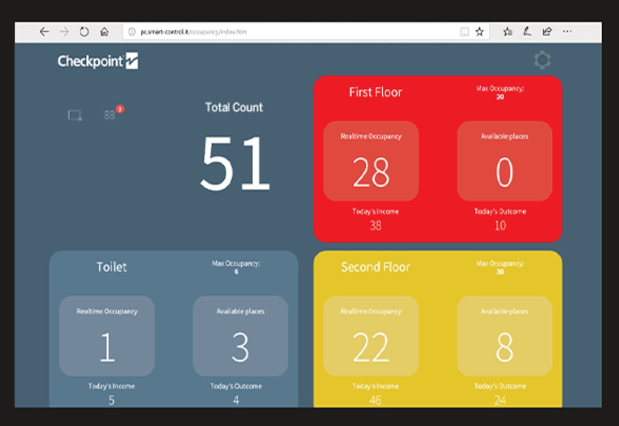The height and width of the screenshot is (426, 619).
Task: Toggle reading view in address bar
Action: (464, 32)
